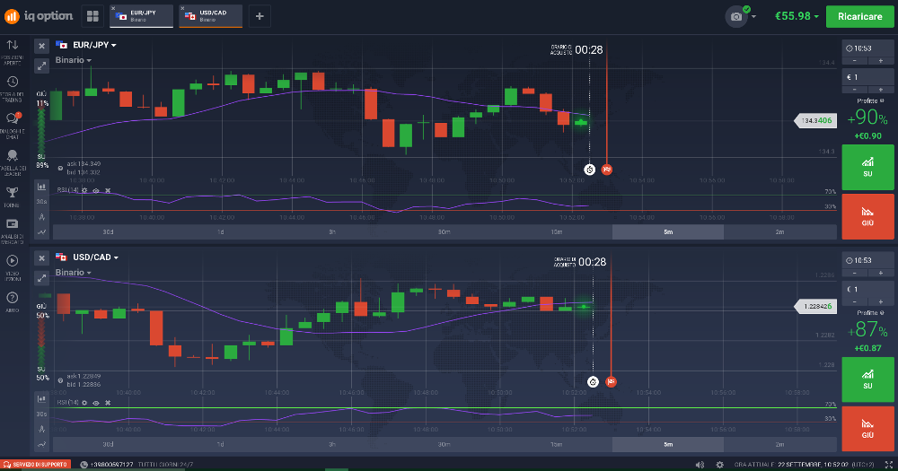Open Servizio di Supporto button
The width and height of the screenshot is (898, 471).
(x=36, y=465)
